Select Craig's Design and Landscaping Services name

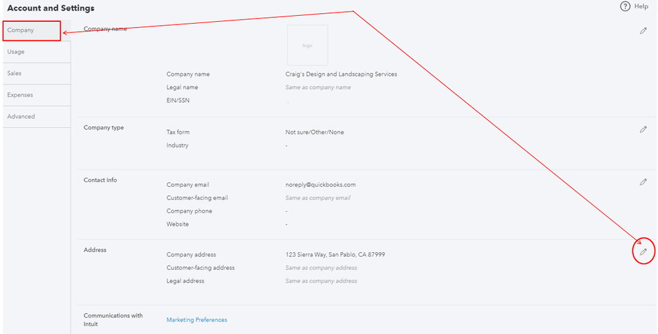[x=341, y=75]
